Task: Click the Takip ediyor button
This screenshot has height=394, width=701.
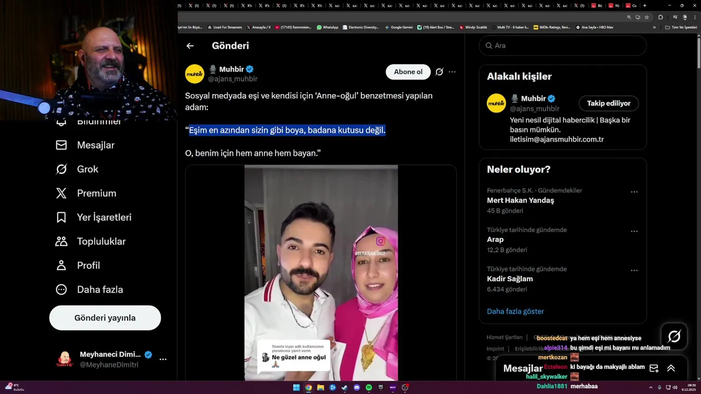Action: [x=608, y=103]
